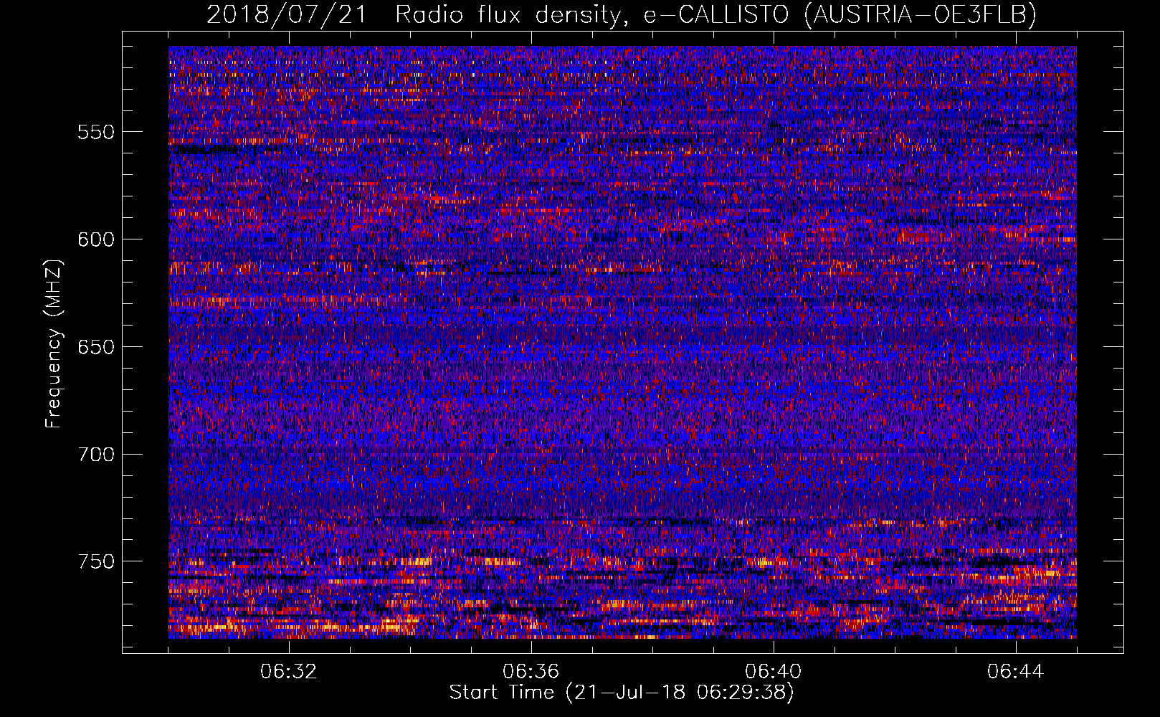Click the 600 frequency tick label
Viewport: 1160px width, 717px height.
(x=96, y=239)
